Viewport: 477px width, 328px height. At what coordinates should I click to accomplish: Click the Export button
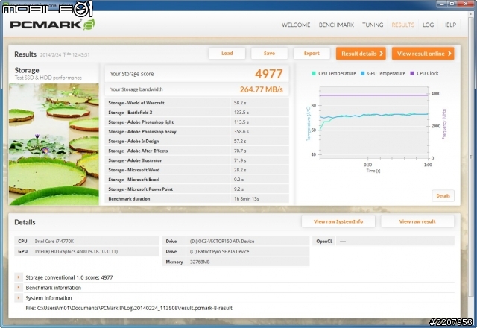(312, 53)
